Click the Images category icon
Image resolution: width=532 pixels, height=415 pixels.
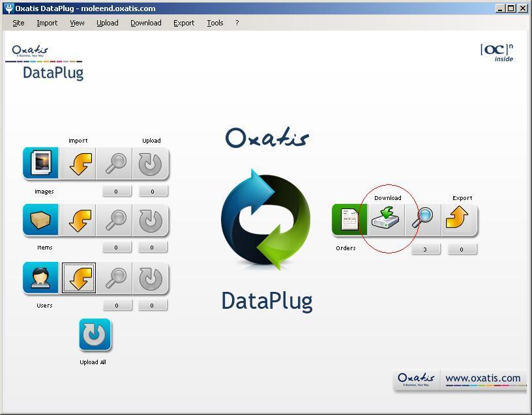(40, 163)
